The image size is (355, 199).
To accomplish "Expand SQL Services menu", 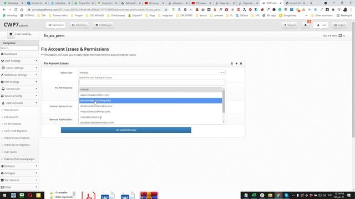I will point(19,180).
